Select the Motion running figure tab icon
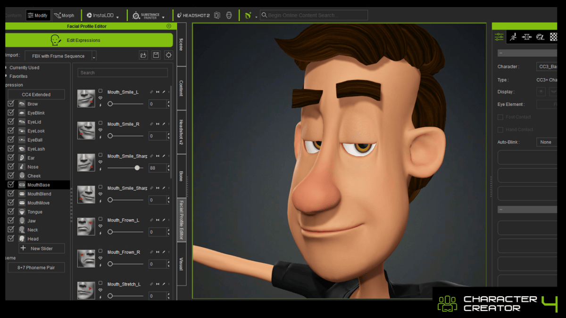 tap(513, 37)
